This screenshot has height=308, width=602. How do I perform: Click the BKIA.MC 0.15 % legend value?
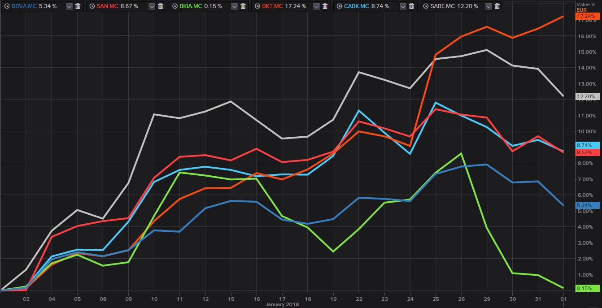[214, 6]
